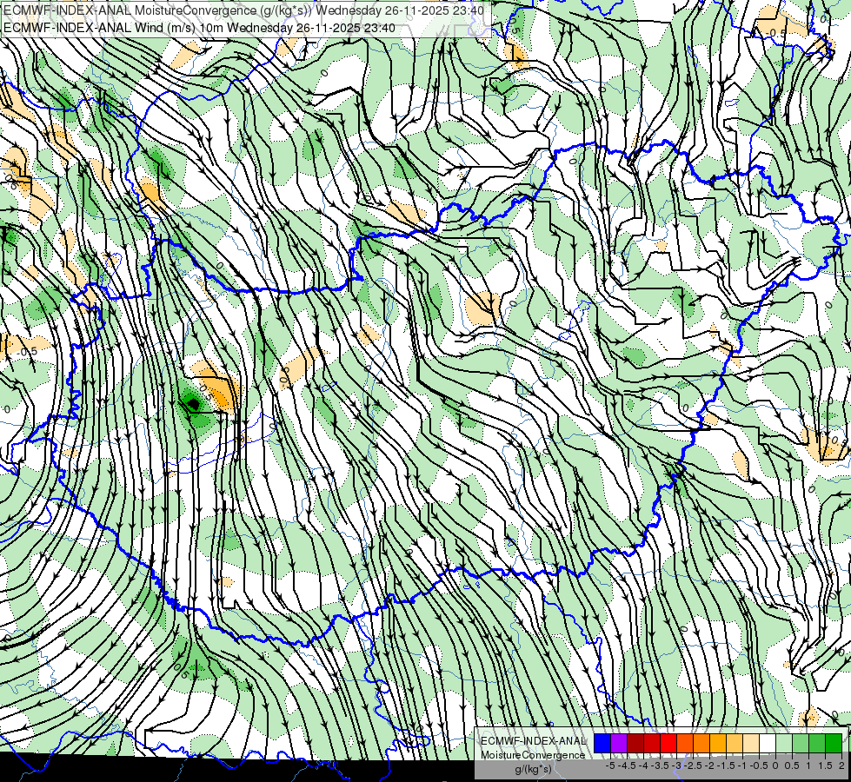The width and height of the screenshot is (851, 782).
Task: Select the white legend color swatch
Action: coord(768,744)
